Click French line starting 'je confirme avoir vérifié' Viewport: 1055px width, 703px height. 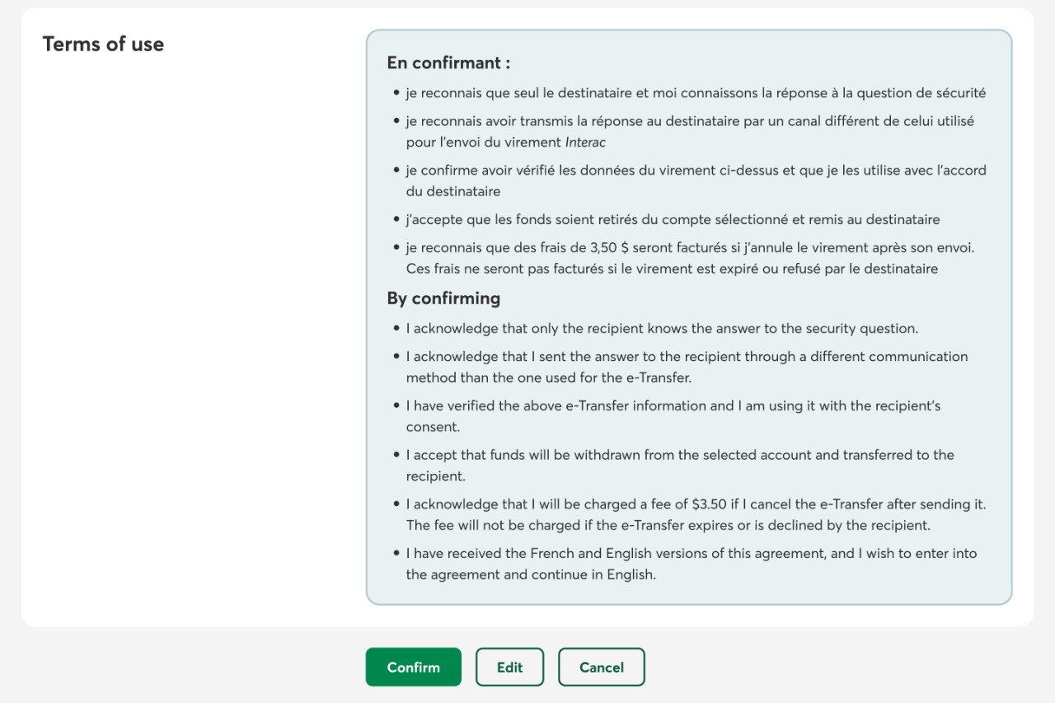695,171
